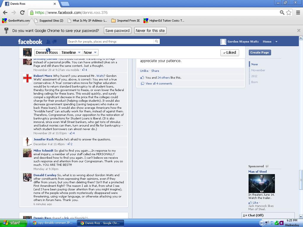The width and height of the screenshot is (303, 227).
Task: Click the like thumb on Robert More's comment
Action: tap(71, 133)
